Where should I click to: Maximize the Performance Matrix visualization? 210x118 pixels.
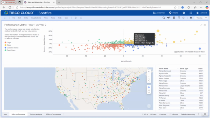pos(201,25)
